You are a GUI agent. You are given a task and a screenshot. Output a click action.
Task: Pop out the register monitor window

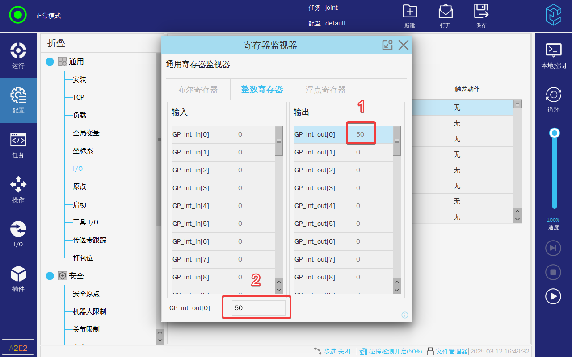387,45
